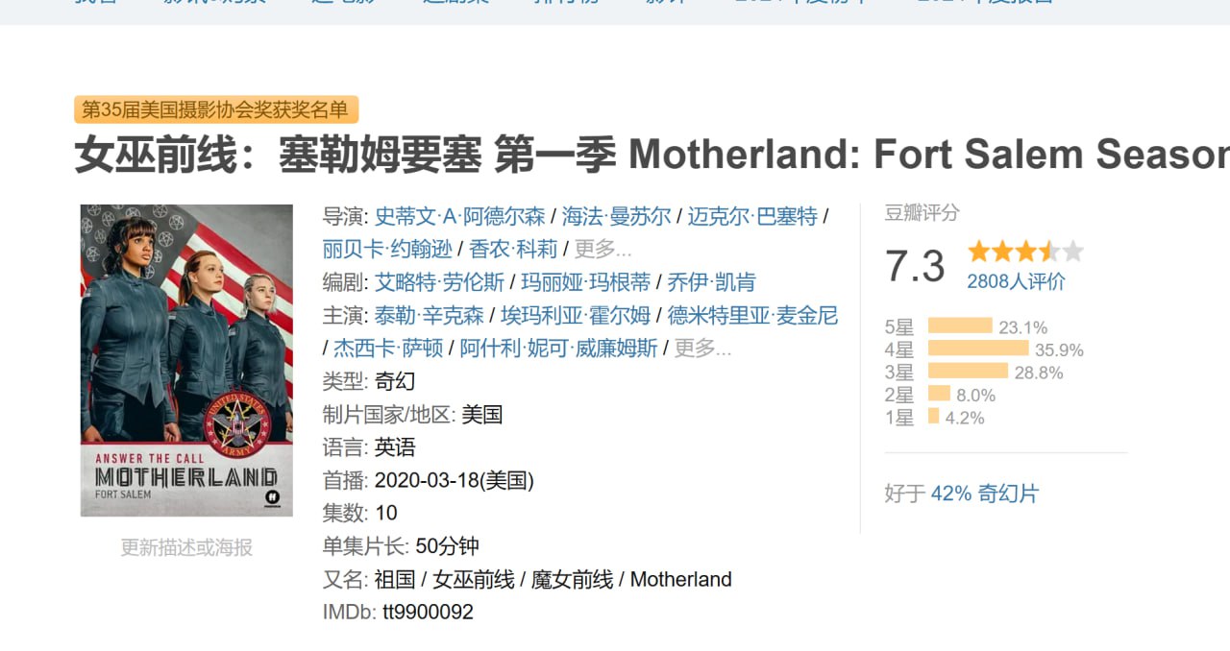Click the 3星 rating bar
This screenshot has height=651, width=1230.
(968, 372)
